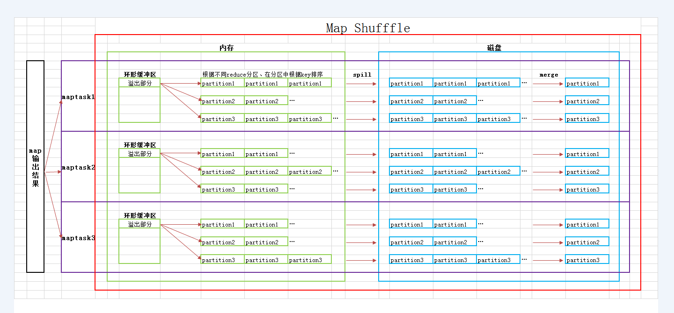Click "环形缓冲区" label in maptask1 row

pos(139,74)
